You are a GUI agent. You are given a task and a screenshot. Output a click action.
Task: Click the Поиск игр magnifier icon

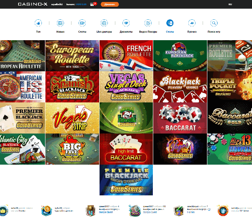pyautogui.click(x=214, y=23)
